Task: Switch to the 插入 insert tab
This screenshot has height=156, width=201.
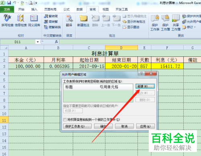Action: tap(34, 10)
